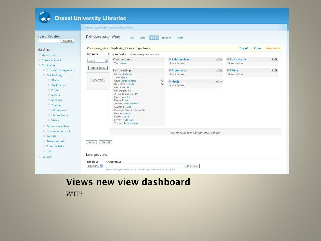Image resolution: width=321 pixels, height=241 pixels.
Task: Collapse the Administer menu in the sidebar
Action: 39,65
